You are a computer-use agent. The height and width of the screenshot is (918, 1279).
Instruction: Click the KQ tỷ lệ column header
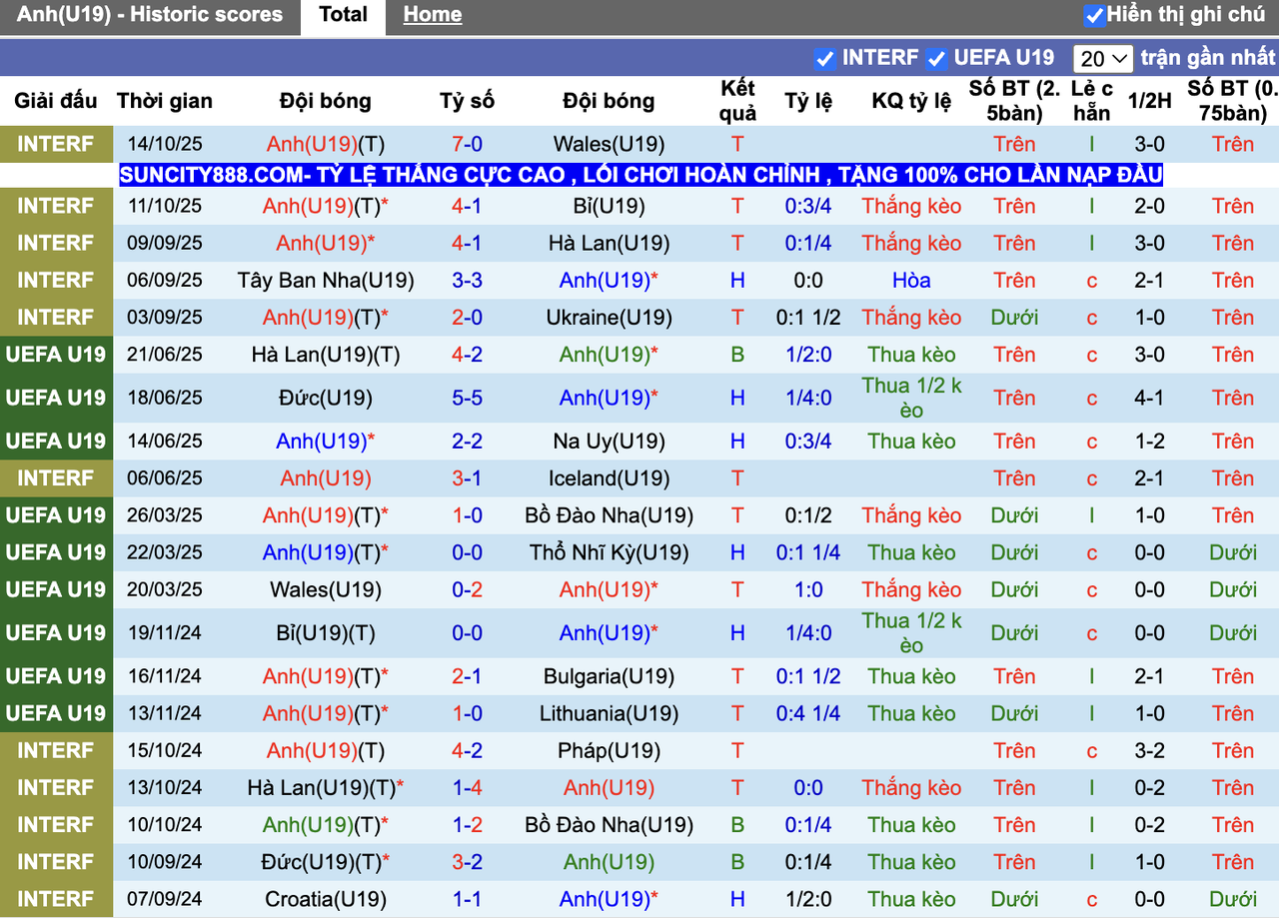pos(911,101)
